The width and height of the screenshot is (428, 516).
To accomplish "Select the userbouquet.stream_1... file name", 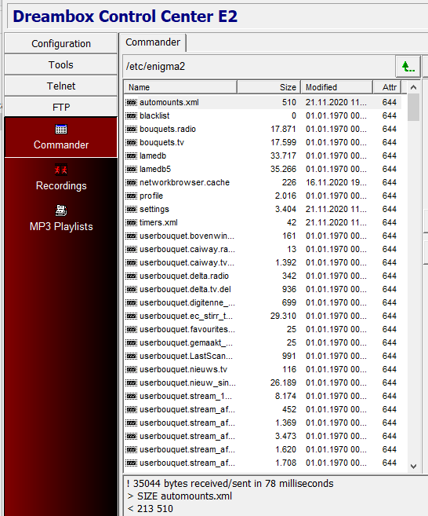I will coord(186,396).
